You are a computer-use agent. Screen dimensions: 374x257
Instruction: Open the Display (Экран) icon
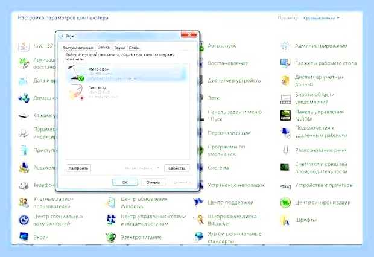(x=24, y=237)
